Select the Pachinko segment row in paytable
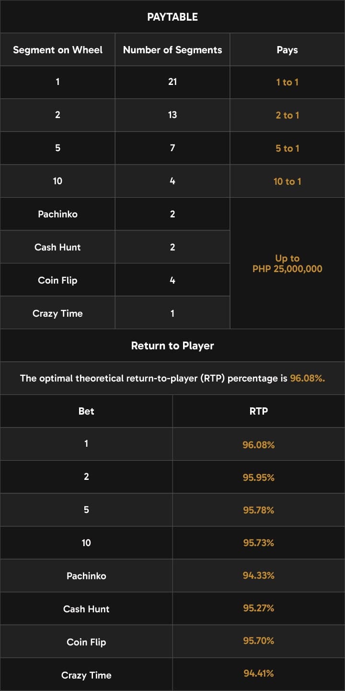The image size is (345, 691). point(115,214)
